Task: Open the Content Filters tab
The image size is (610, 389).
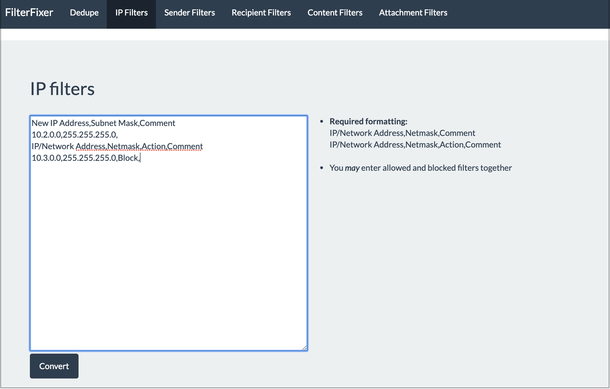Action: click(335, 13)
